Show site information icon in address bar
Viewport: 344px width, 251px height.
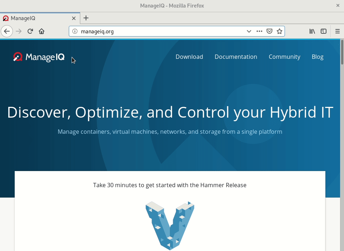pyautogui.click(x=75, y=31)
